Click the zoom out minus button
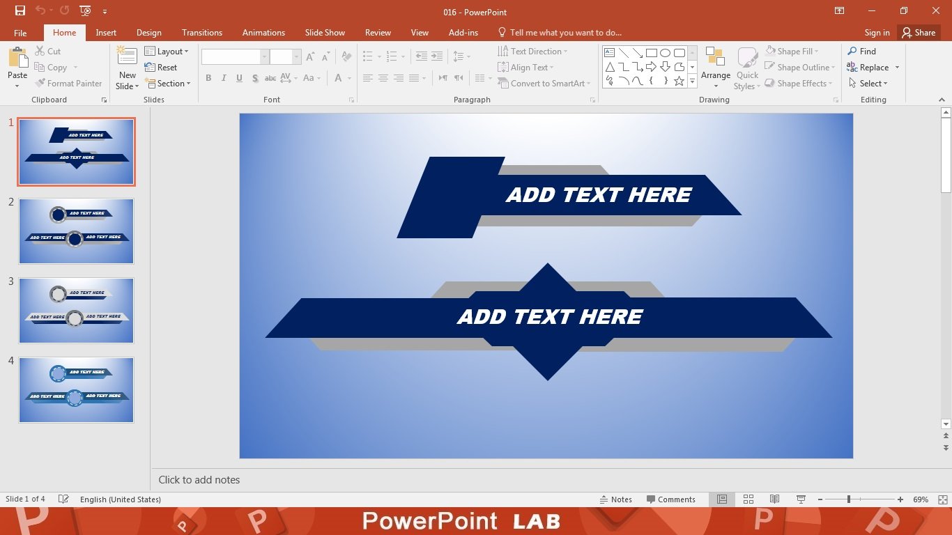The width and height of the screenshot is (952, 535). (x=820, y=499)
